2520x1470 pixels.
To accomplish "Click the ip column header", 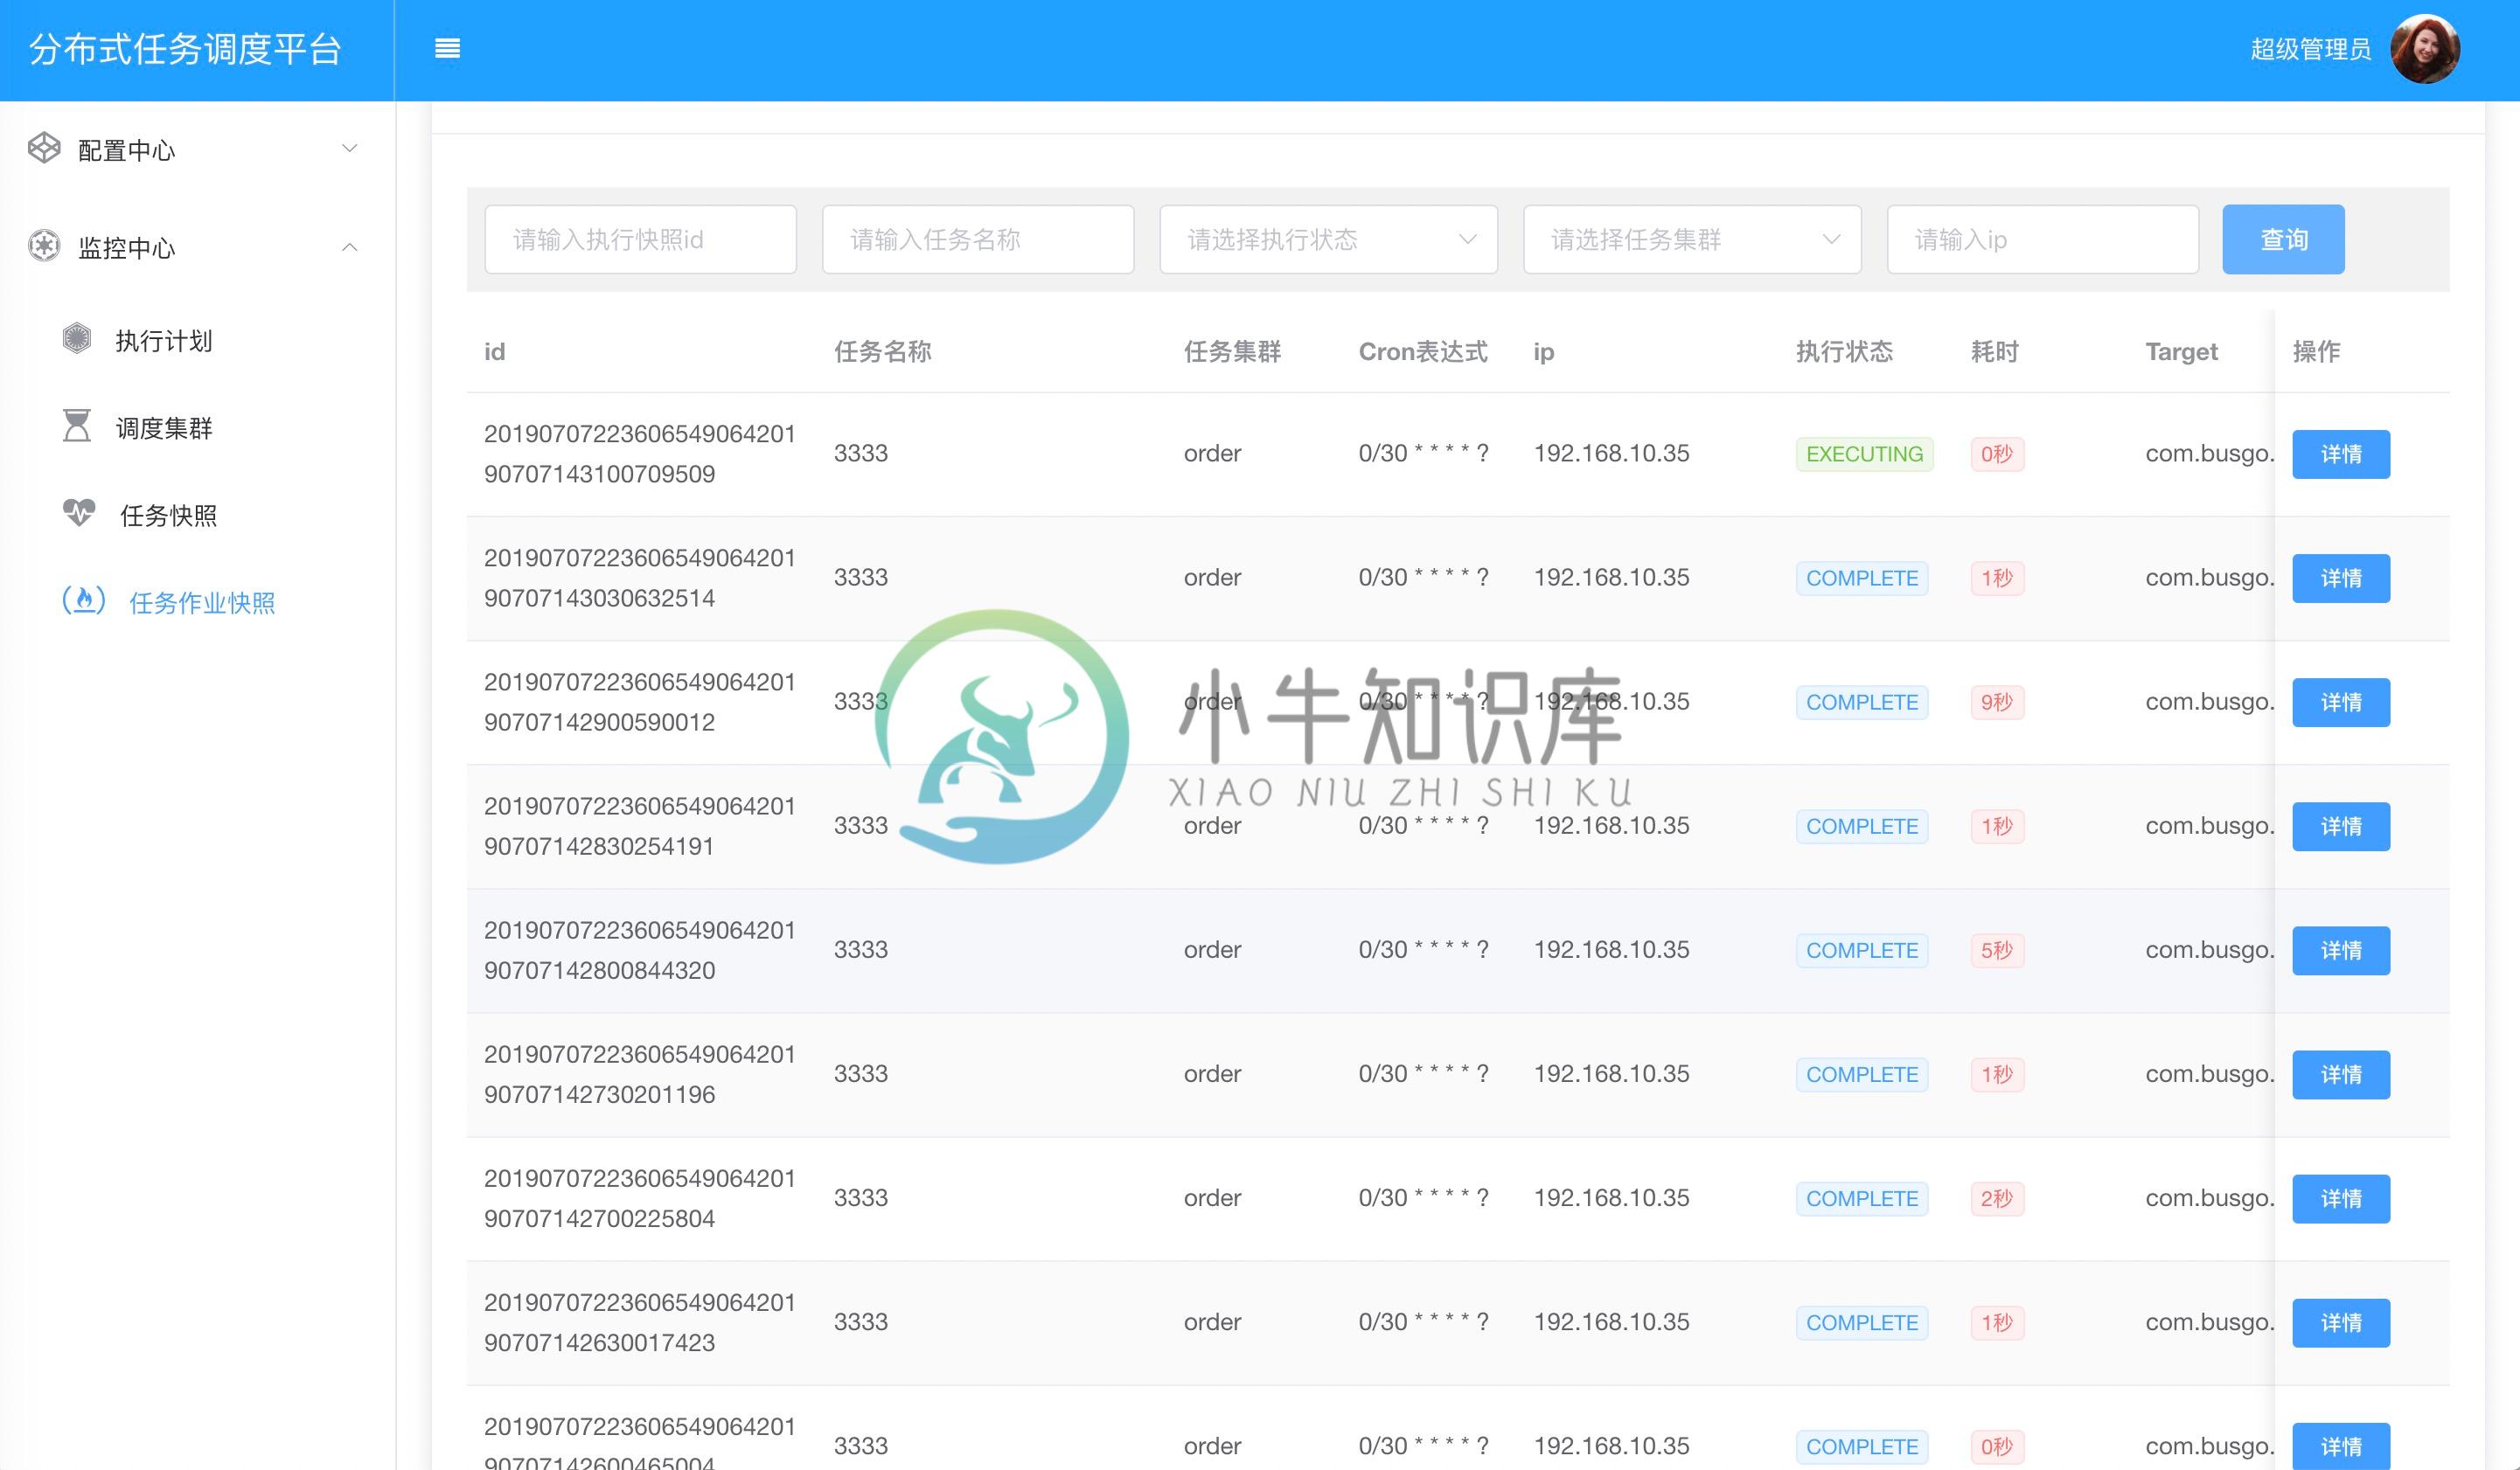I will tap(1543, 351).
